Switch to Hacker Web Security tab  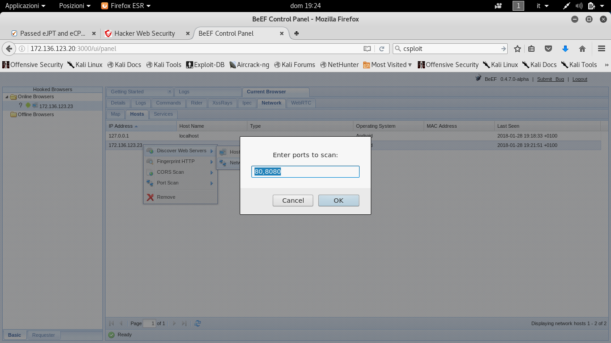point(145,33)
